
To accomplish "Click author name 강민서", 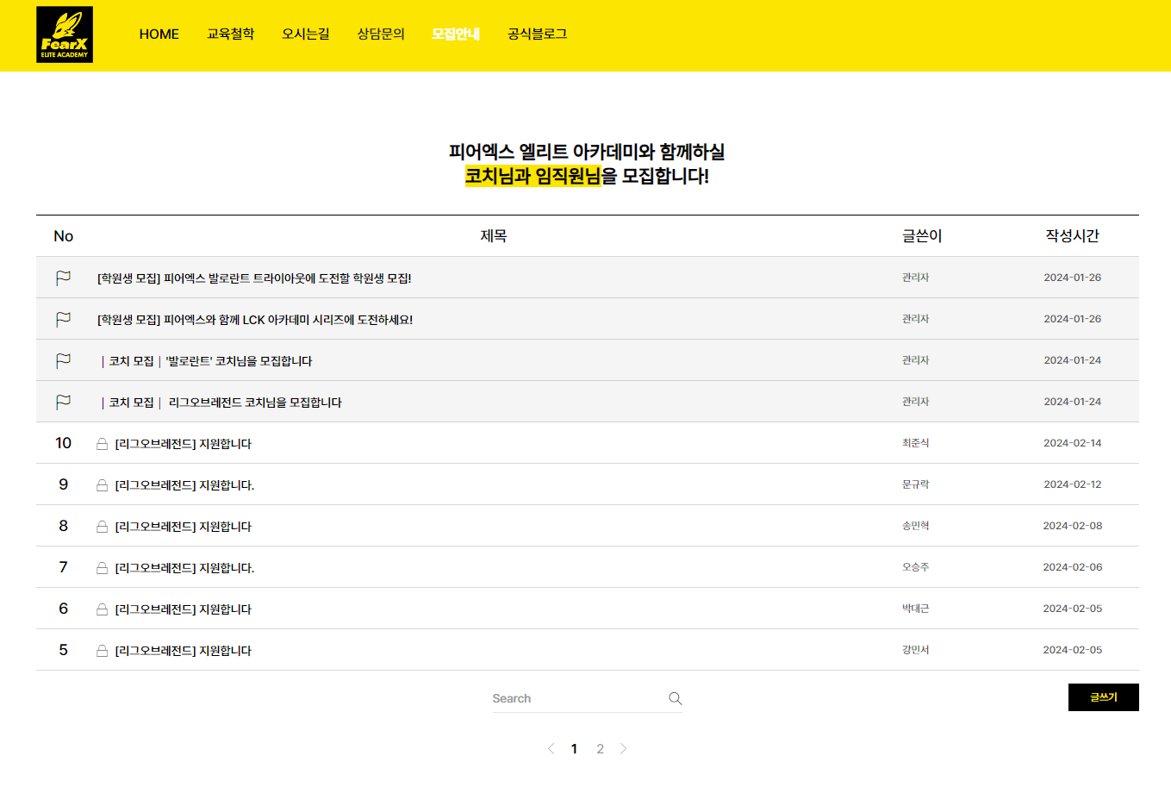I will pyautogui.click(x=915, y=650).
